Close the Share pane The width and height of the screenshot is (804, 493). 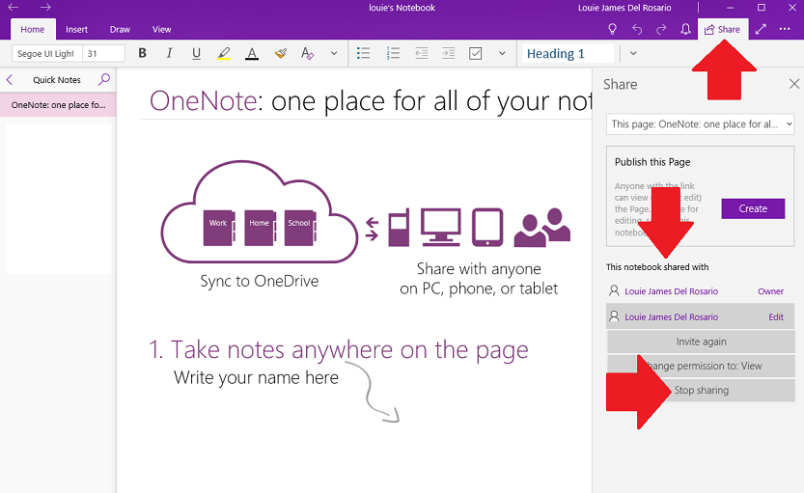tap(794, 84)
